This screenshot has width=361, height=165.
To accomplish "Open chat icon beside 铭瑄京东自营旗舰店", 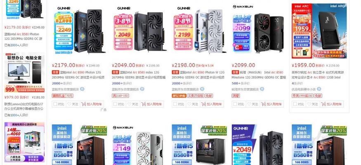I will [x=262, y=89].
